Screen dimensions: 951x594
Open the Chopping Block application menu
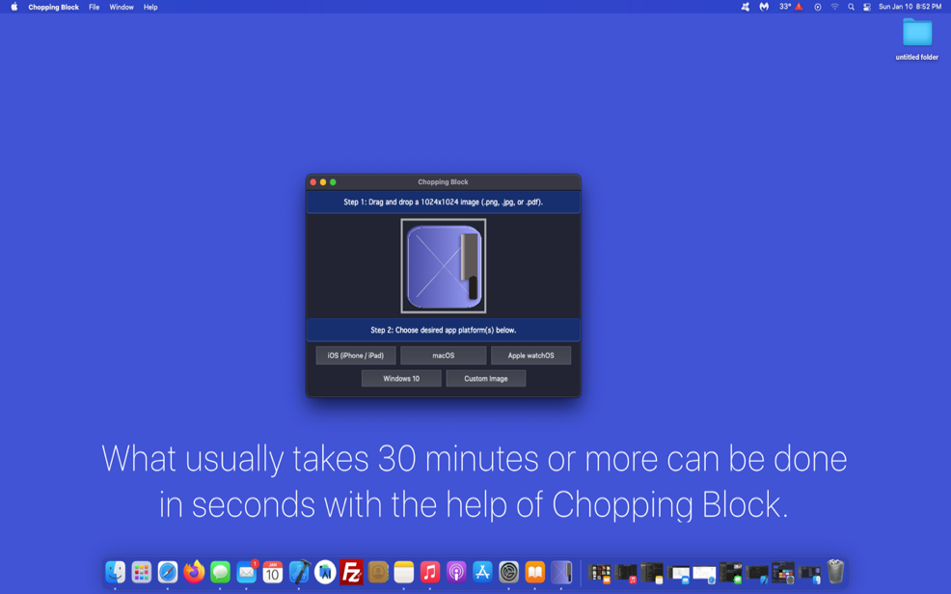(x=53, y=7)
